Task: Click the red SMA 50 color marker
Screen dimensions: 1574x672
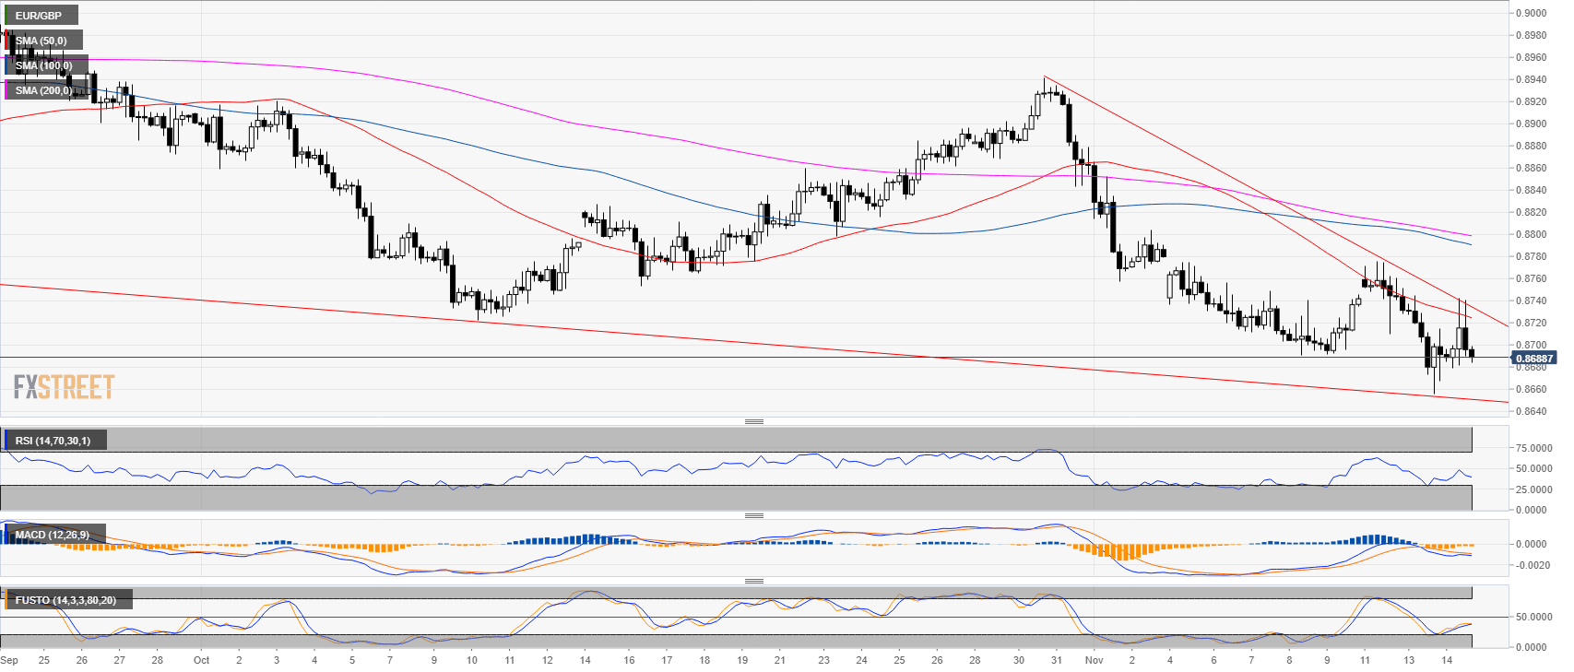Action: 6,41
